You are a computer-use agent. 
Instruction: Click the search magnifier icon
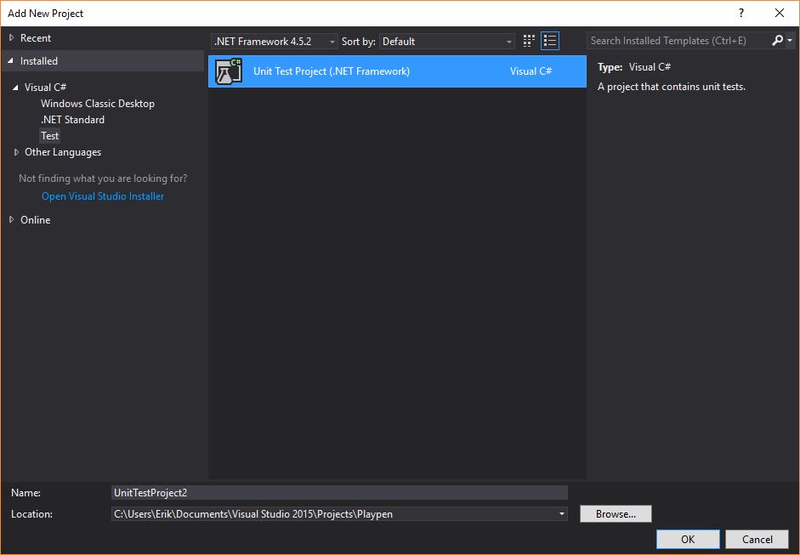click(778, 40)
